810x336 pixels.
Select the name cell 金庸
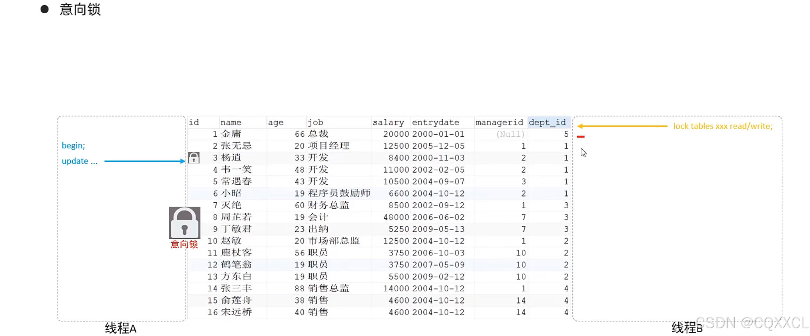tap(231, 134)
